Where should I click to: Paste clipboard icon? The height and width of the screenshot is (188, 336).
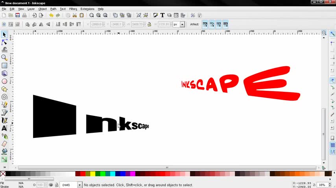coord(81,15)
